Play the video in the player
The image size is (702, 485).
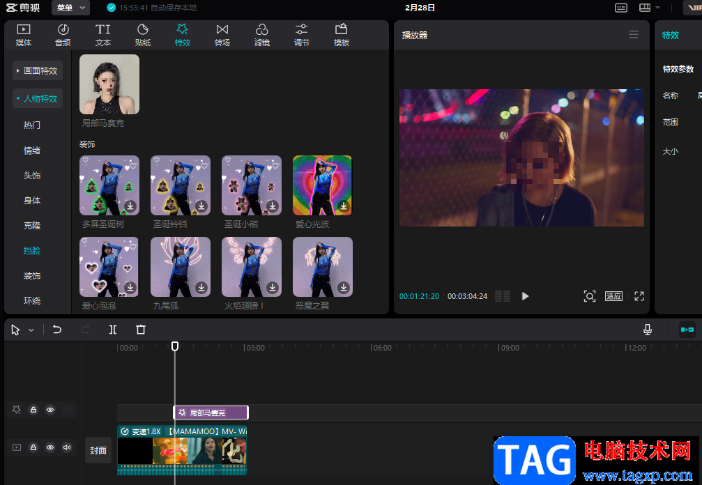coord(525,296)
